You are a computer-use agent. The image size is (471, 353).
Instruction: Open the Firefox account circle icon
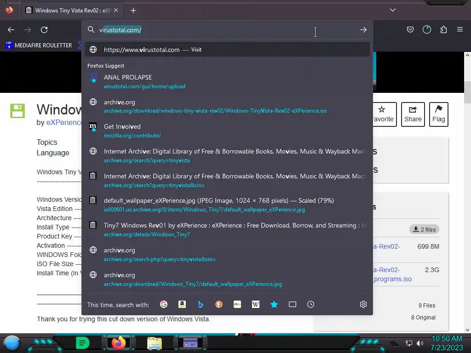coord(427,29)
